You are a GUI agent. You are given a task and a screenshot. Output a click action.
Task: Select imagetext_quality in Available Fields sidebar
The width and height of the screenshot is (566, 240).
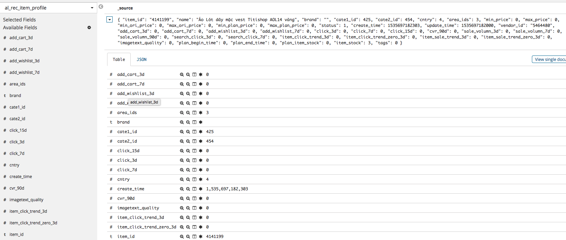coord(26,200)
